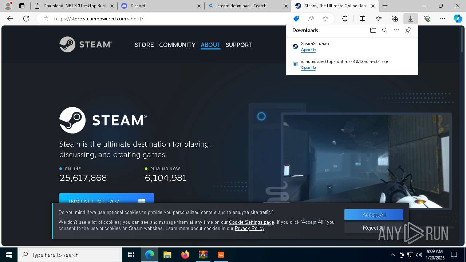Open the tab actions menu icon
The width and height of the screenshot is (466, 262).
tap(22, 6)
